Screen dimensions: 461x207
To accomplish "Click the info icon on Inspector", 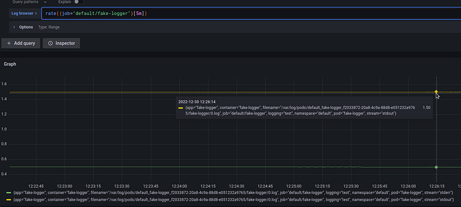I will coord(50,43).
